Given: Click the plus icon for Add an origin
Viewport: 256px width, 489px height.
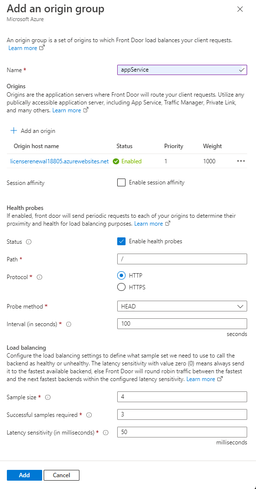Looking at the screenshot, I should pyautogui.click(x=13, y=130).
